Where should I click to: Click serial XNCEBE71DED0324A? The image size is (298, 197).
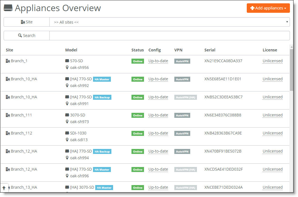[x=223, y=187]
